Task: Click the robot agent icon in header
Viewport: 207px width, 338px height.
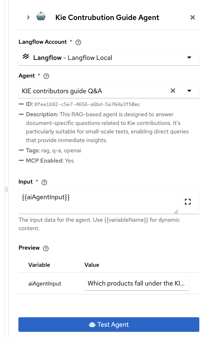Action: (41, 17)
